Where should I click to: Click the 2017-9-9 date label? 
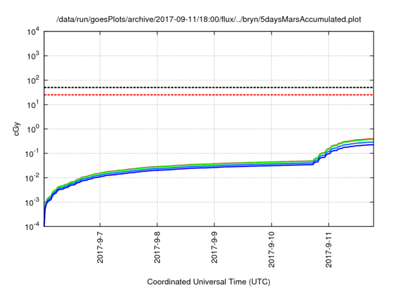(x=214, y=248)
